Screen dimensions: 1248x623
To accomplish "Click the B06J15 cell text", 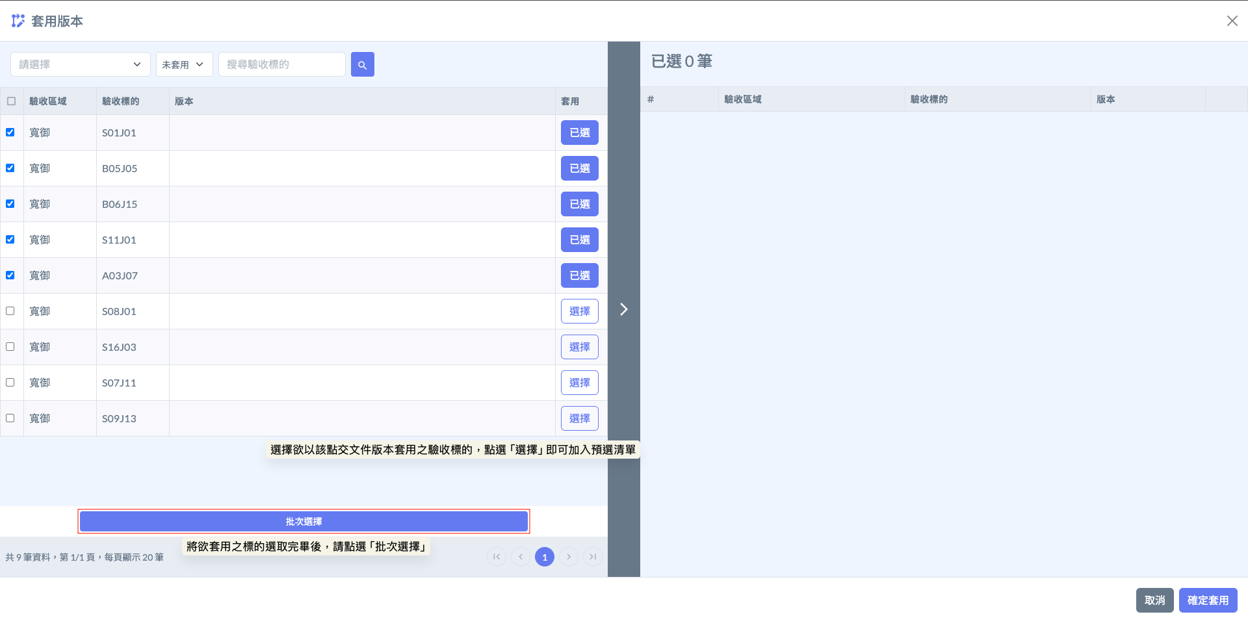I will [x=120, y=204].
